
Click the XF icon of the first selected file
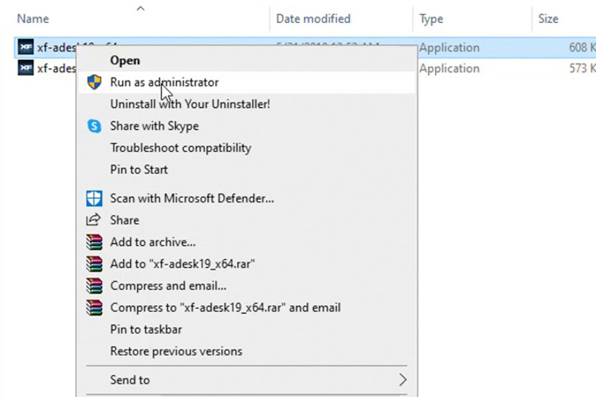click(26, 47)
